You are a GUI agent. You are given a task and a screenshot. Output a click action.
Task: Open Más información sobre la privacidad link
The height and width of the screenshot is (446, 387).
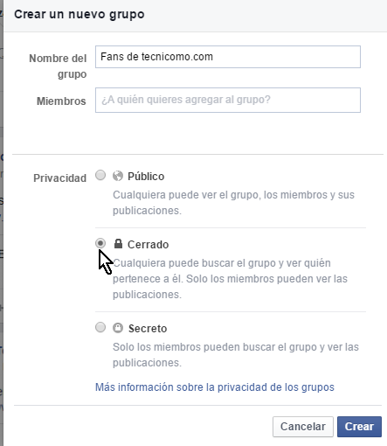tap(215, 387)
